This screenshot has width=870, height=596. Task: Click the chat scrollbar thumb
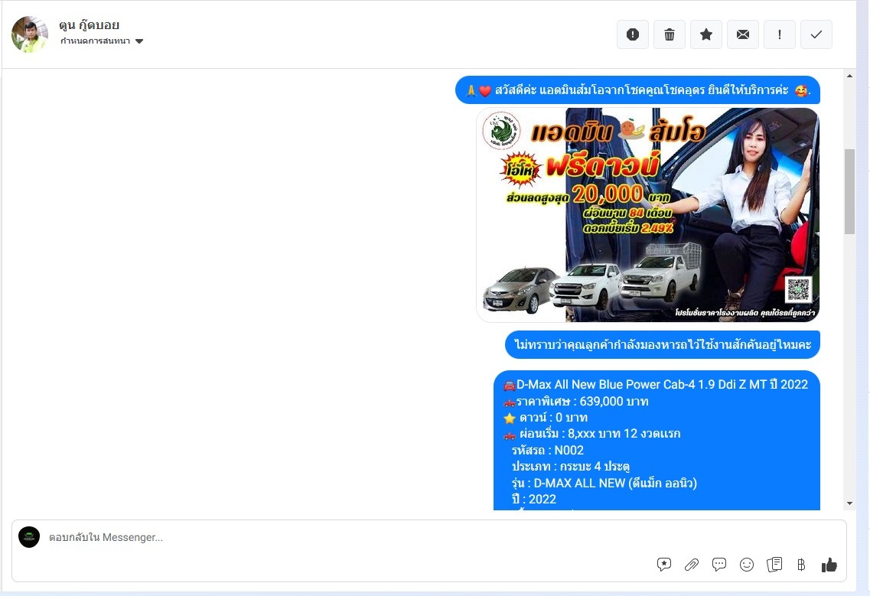[849, 191]
